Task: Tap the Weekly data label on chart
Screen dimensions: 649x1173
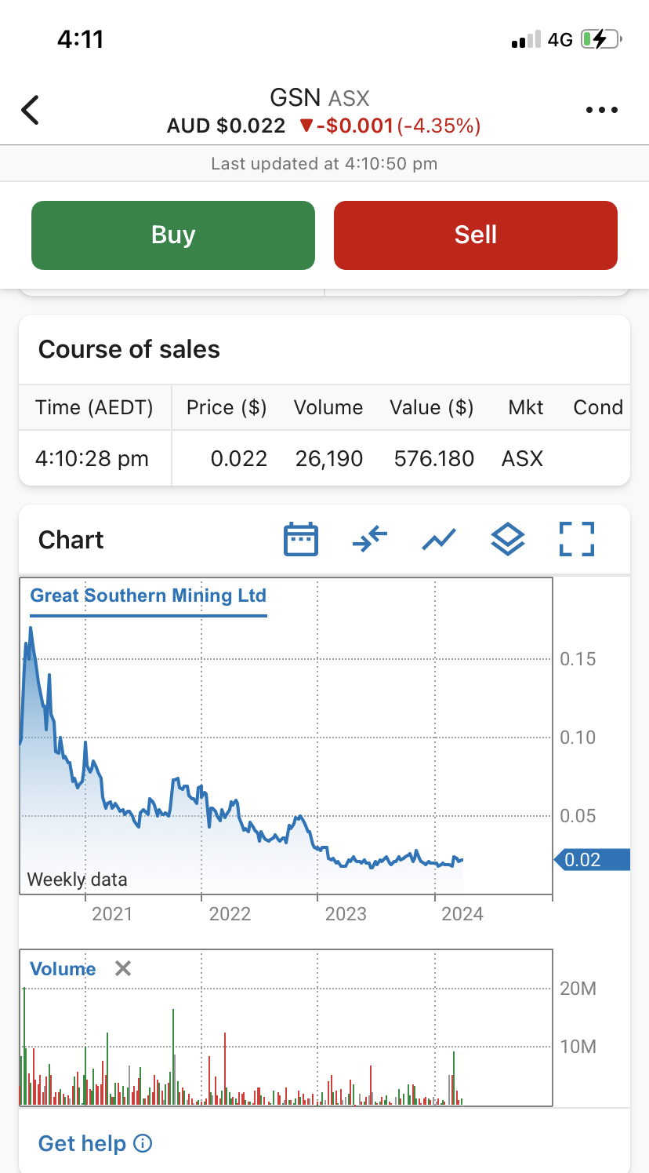Action: [x=77, y=880]
